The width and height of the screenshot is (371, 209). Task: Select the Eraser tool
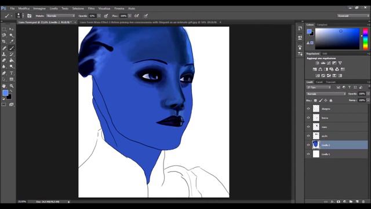pyautogui.click(x=4, y=60)
